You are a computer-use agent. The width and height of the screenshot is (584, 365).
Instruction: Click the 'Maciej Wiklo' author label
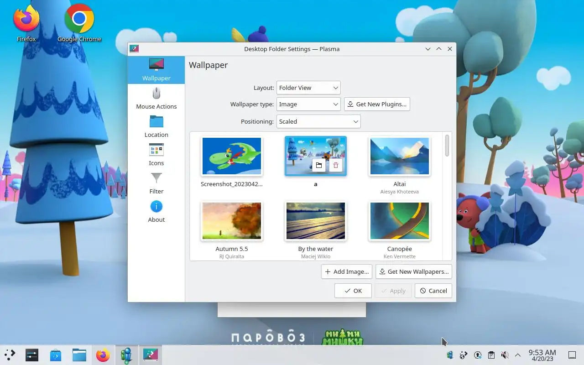[x=316, y=256]
